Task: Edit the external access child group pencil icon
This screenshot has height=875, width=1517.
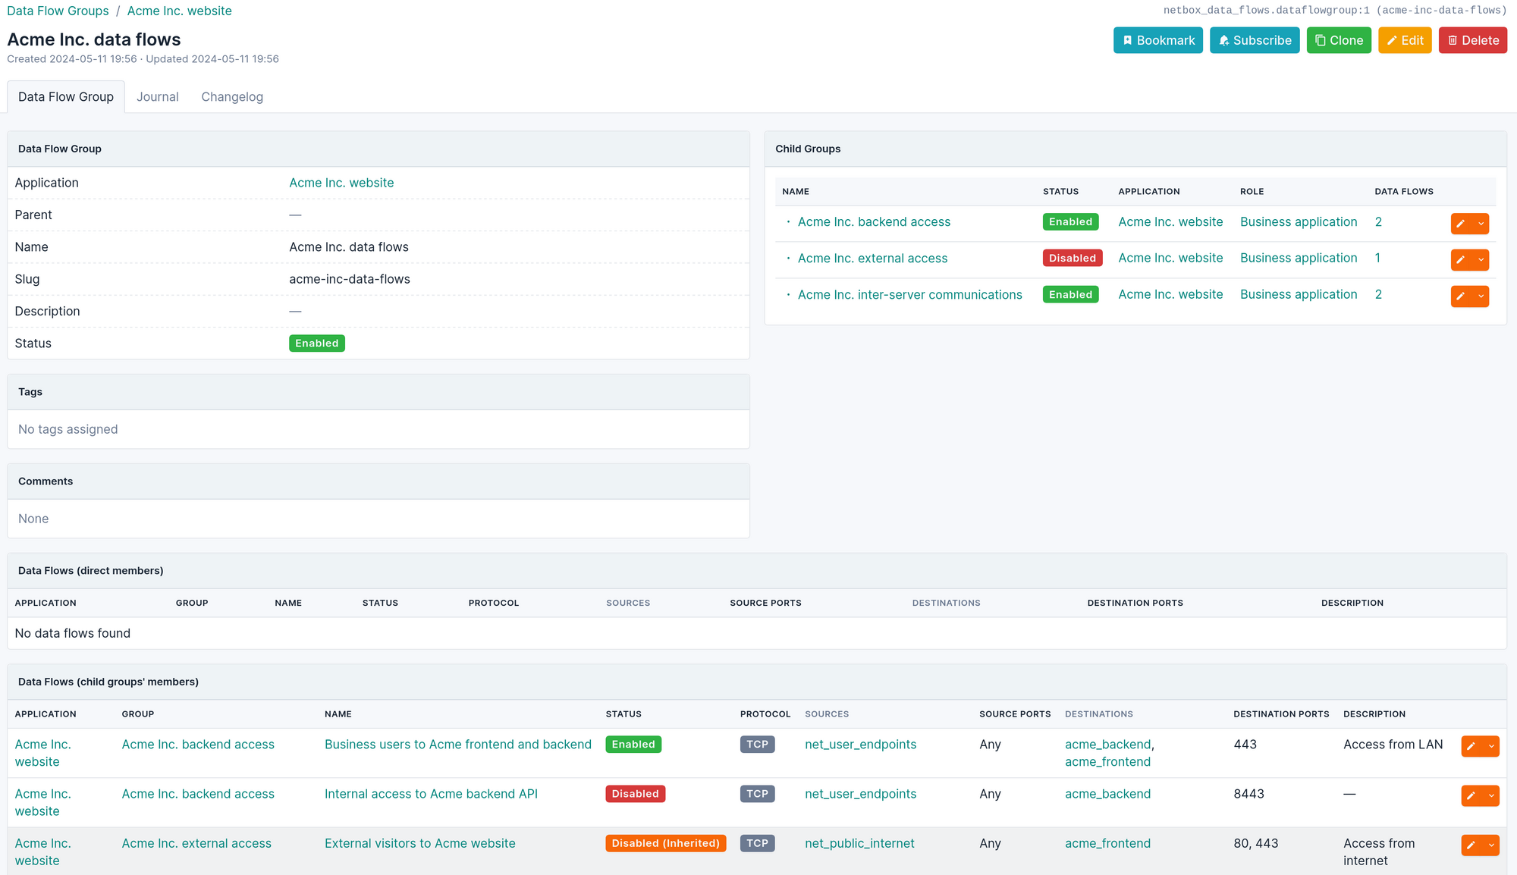Action: tap(1461, 260)
